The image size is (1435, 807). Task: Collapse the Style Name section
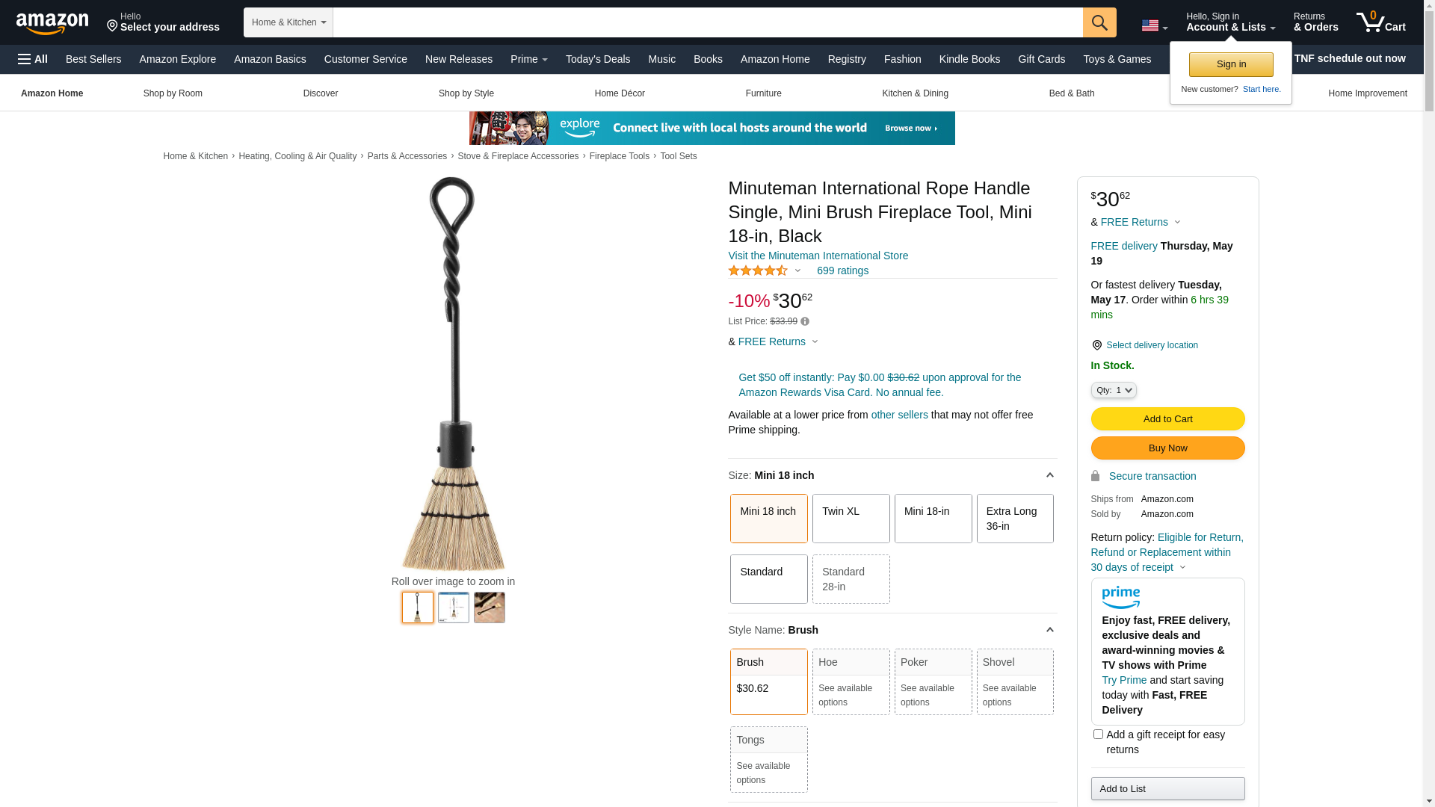pyautogui.click(x=1049, y=630)
